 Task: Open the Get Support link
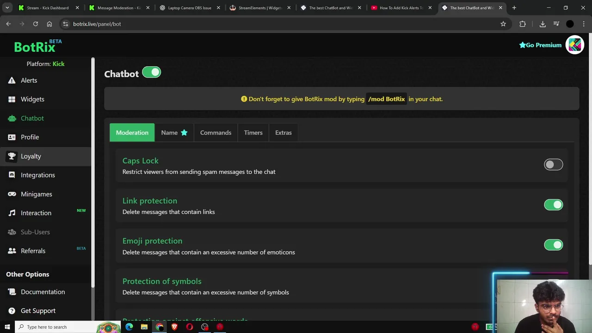(x=38, y=311)
